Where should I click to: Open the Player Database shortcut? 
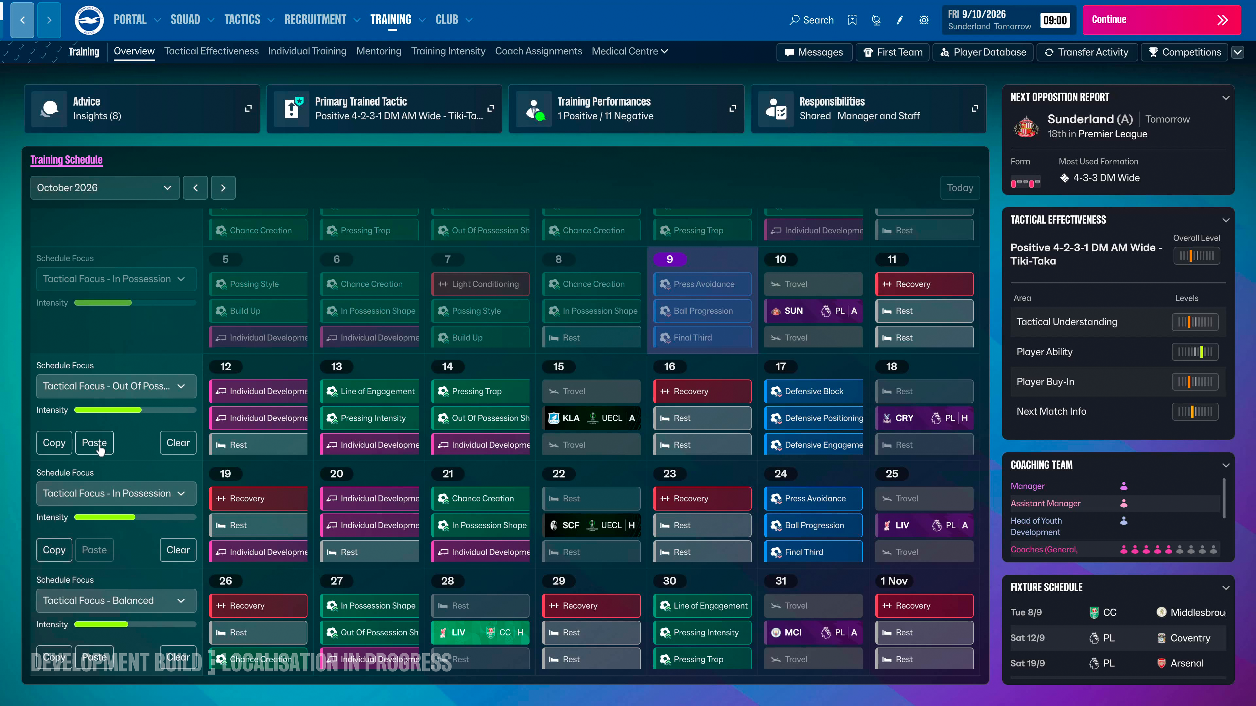[x=983, y=52]
